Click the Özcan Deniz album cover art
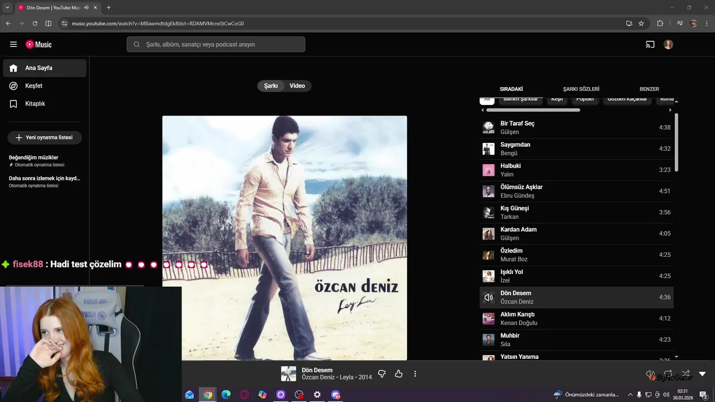The height and width of the screenshot is (402, 715). tap(285, 238)
